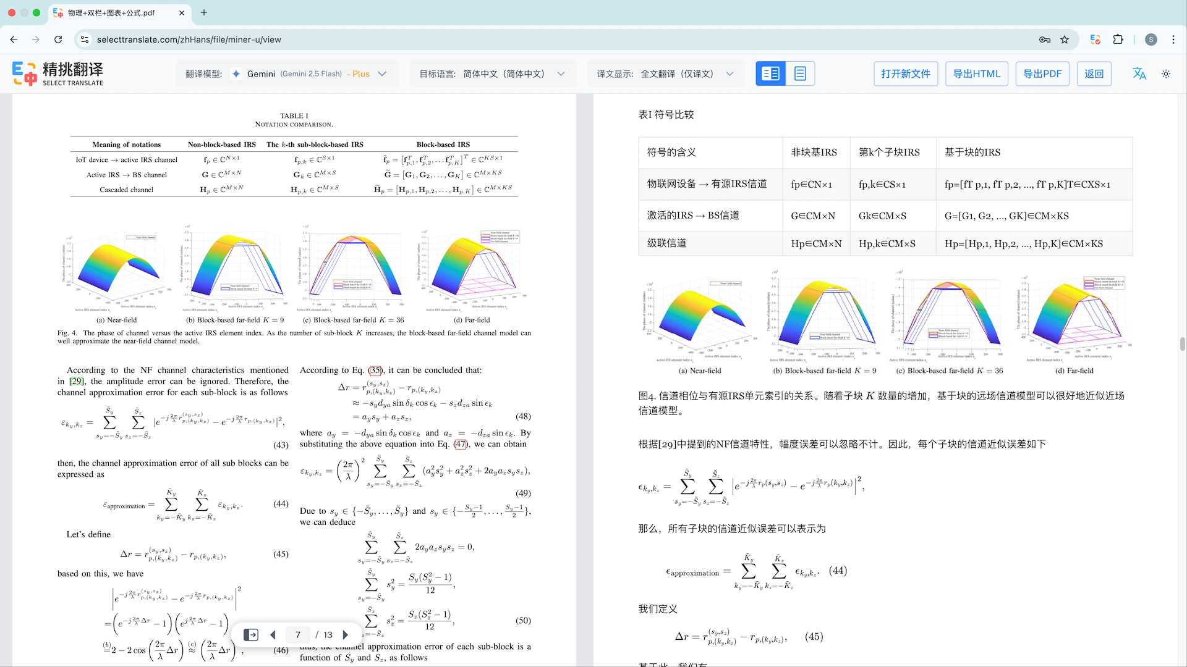Reload the current page
This screenshot has width=1187, height=667.
(x=58, y=40)
